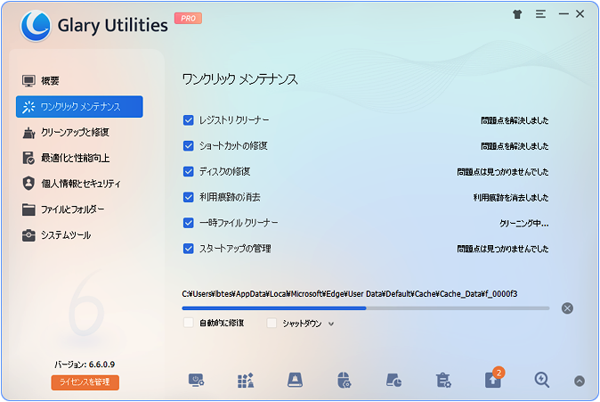Click the ファイルとフォルダー folder icon
Screen dimensions: 600x402
point(28,209)
